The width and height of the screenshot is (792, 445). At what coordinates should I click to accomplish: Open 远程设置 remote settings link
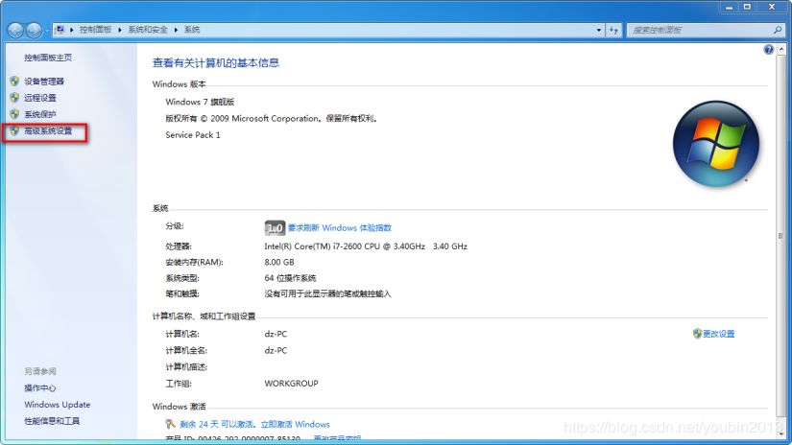(40, 98)
